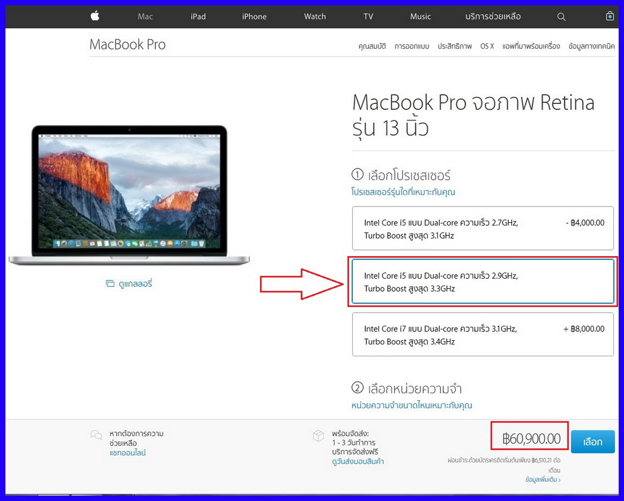Open the โปรเซสเซอร์รุ่นใดที่เหมาะกับคุณ link
Image resolution: width=624 pixels, height=501 pixels.
(403, 192)
